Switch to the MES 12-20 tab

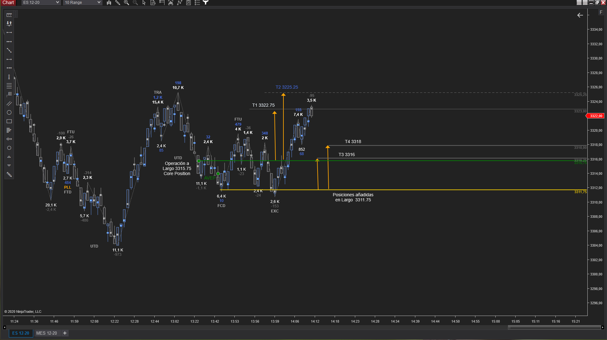point(46,333)
